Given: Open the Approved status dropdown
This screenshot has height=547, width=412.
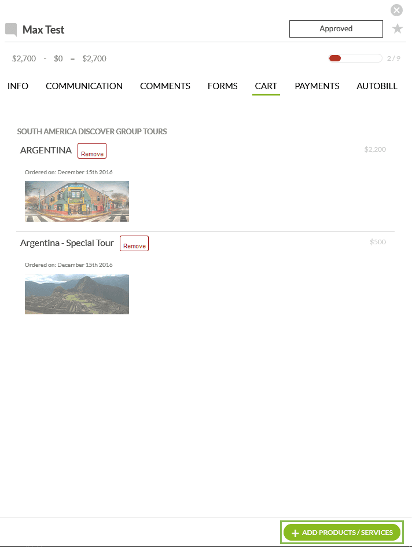Looking at the screenshot, I should [336, 29].
